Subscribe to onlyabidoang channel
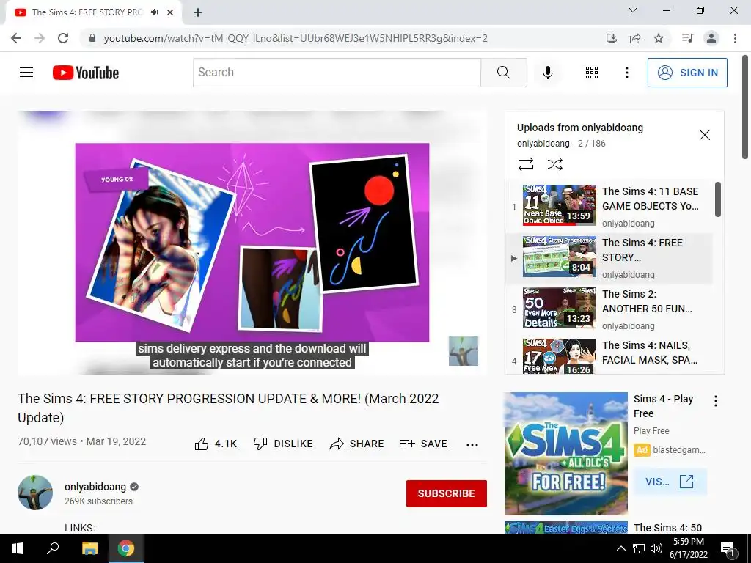Image resolution: width=751 pixels, height=563 pixels. (446, 493)
